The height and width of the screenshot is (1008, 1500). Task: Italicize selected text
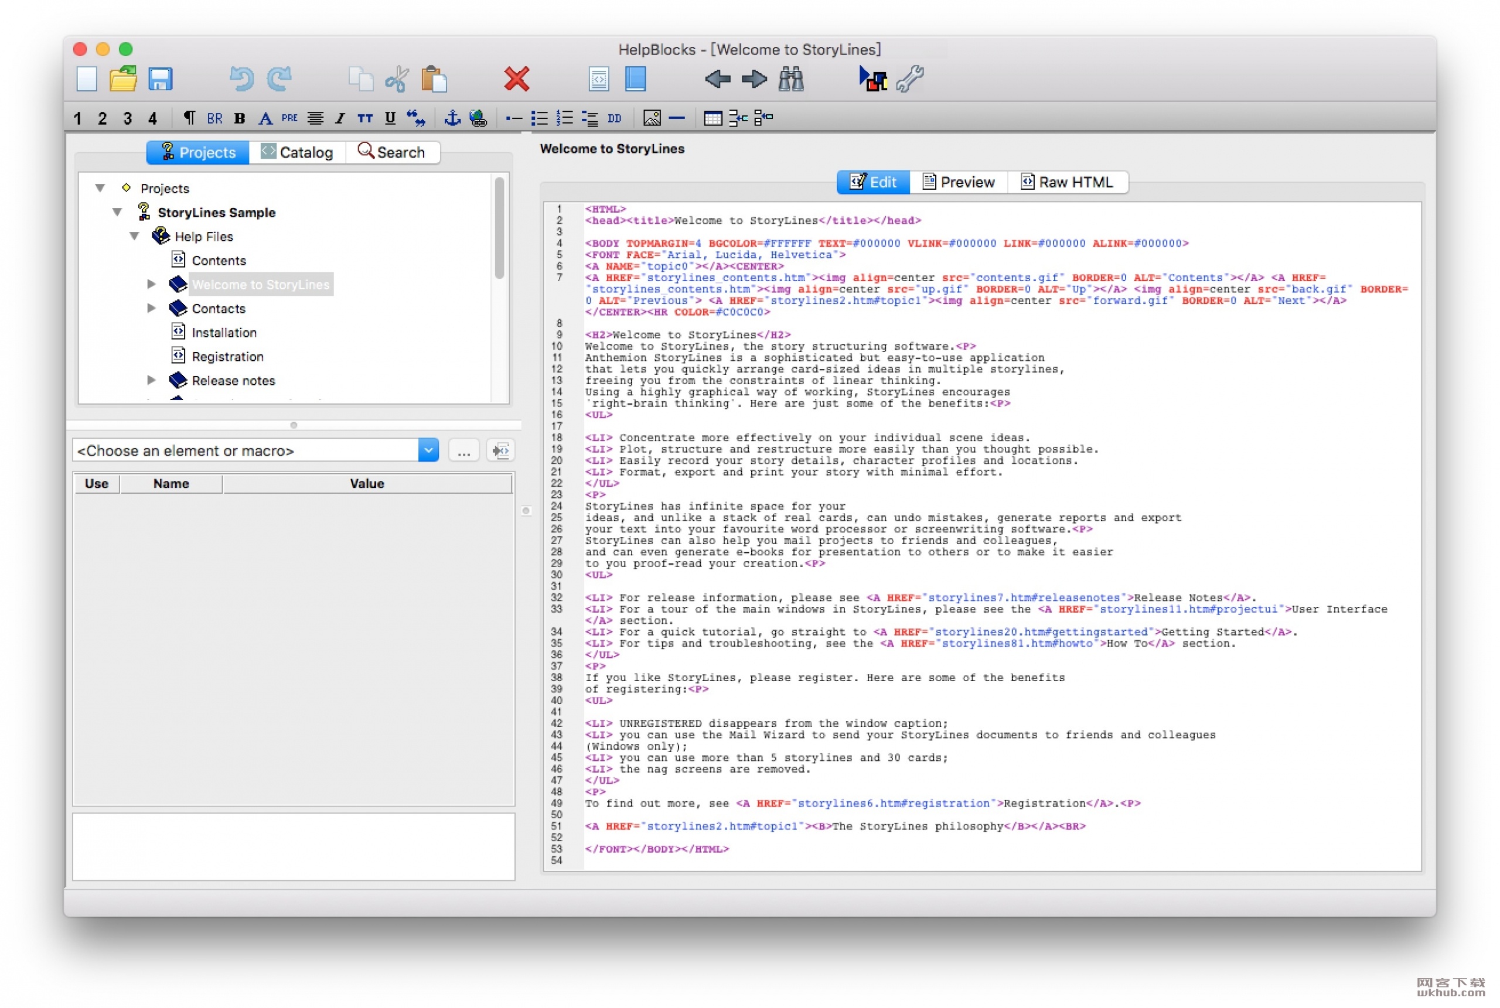(340, 118)
